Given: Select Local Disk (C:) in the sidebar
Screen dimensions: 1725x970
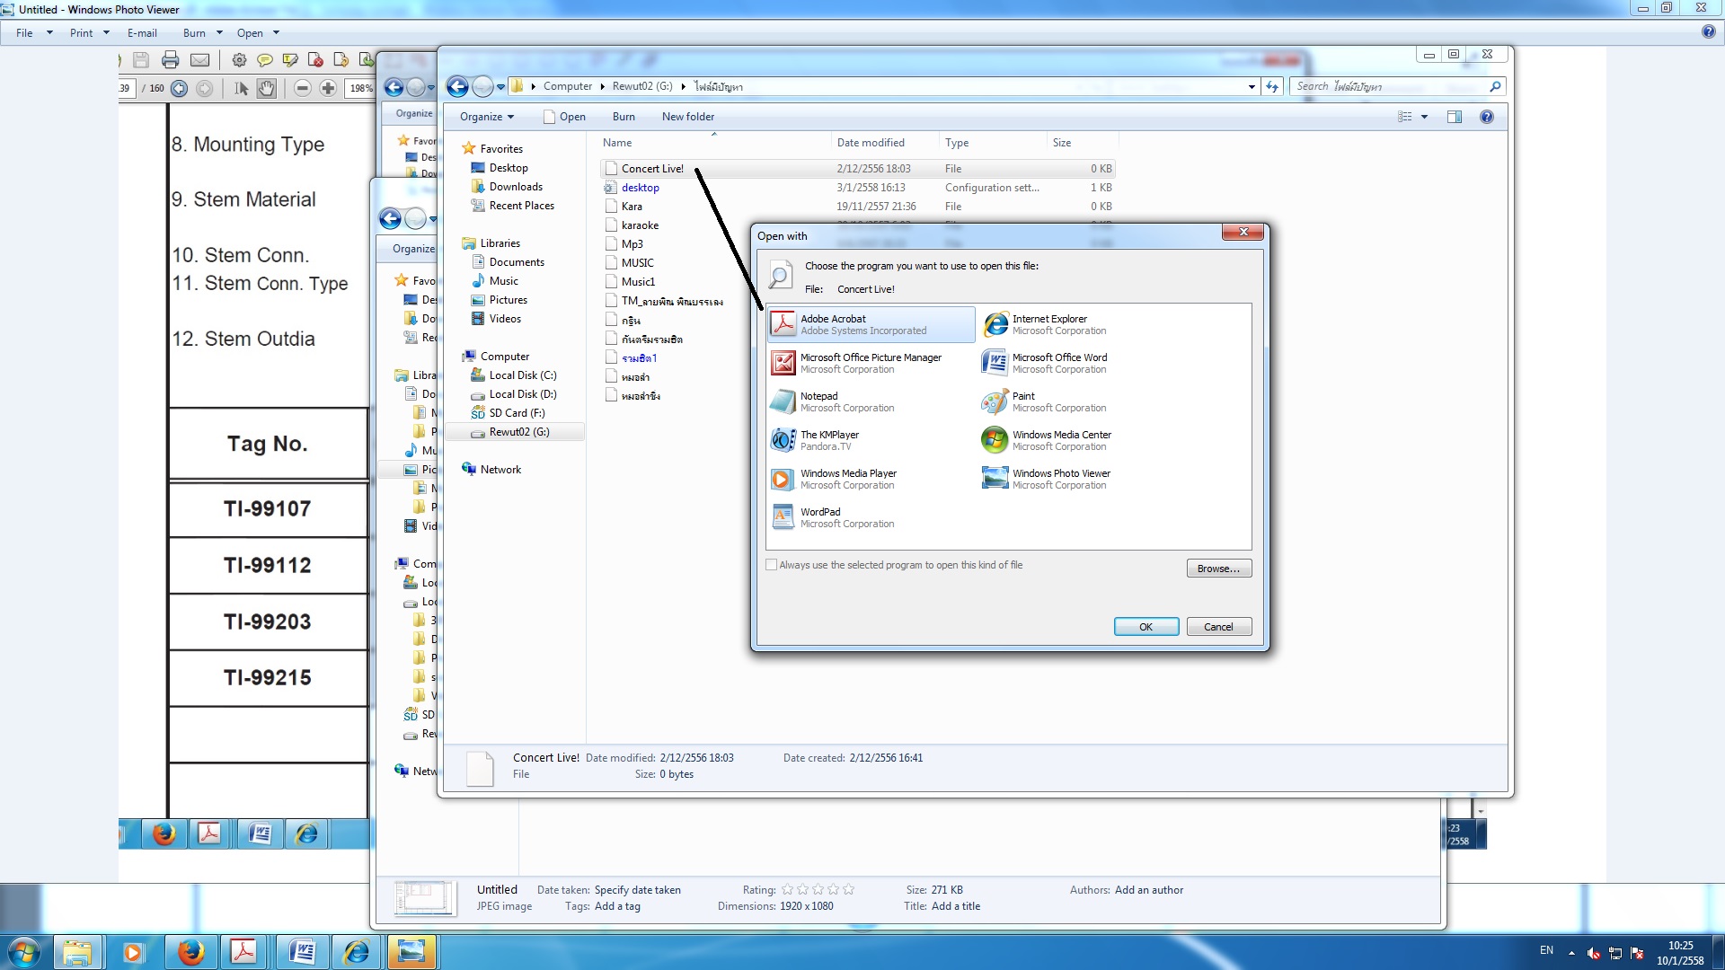Looking at the screenshot, I should [522, 375].
